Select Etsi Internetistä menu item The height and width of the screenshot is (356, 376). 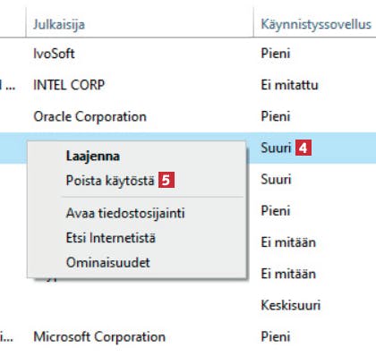pos(110,238)
